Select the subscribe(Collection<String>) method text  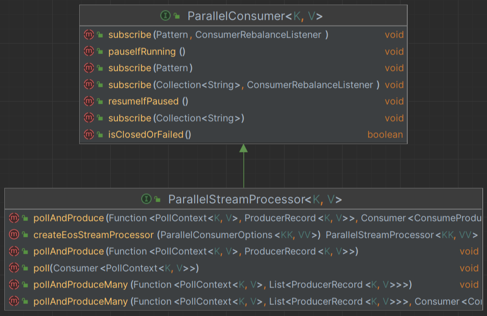click(176, 118)
